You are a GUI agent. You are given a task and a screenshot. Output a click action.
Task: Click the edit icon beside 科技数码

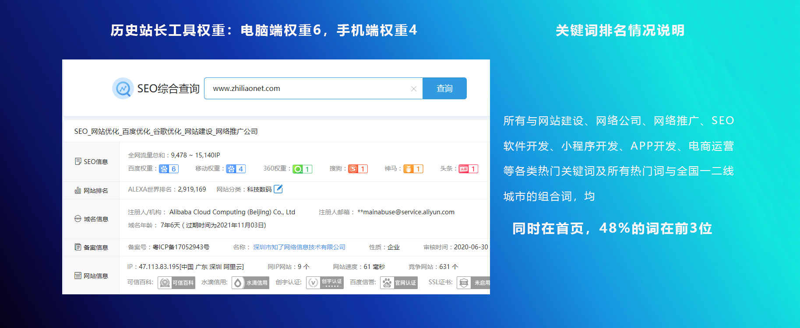coord(278,189)
